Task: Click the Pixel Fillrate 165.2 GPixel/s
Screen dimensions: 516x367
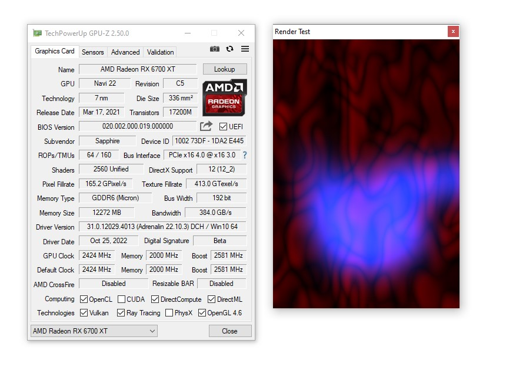Action: [106, 183]
